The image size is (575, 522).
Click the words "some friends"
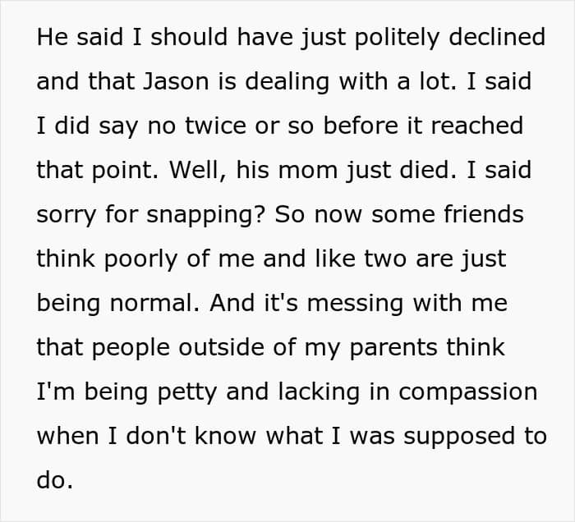pyautogui.click(x=448, y=214)
